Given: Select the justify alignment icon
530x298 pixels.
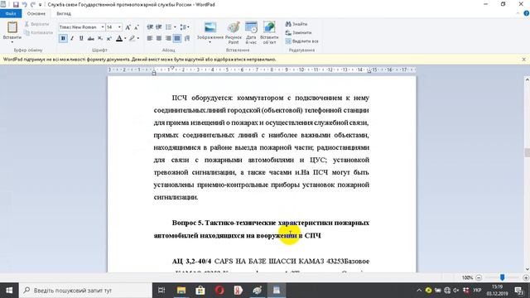Looking at the screenshot, I should (x=177, y=39).
